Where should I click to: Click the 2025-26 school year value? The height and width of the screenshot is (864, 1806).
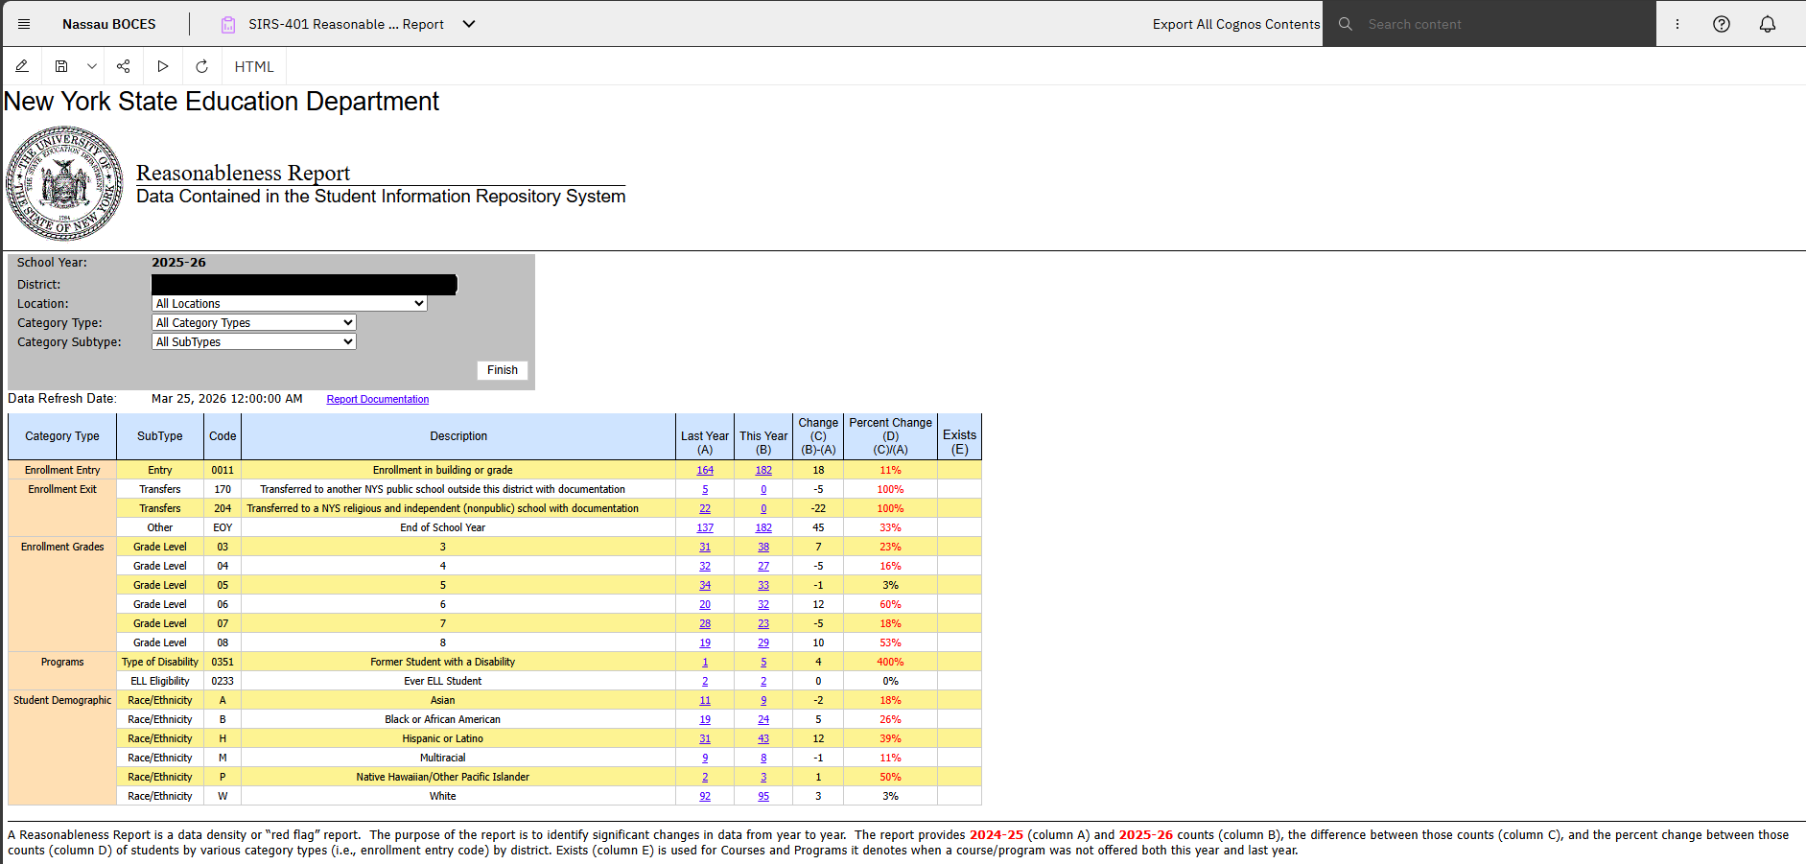(178, 263)
